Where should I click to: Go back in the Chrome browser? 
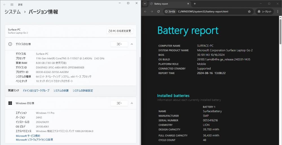point(145,11)
